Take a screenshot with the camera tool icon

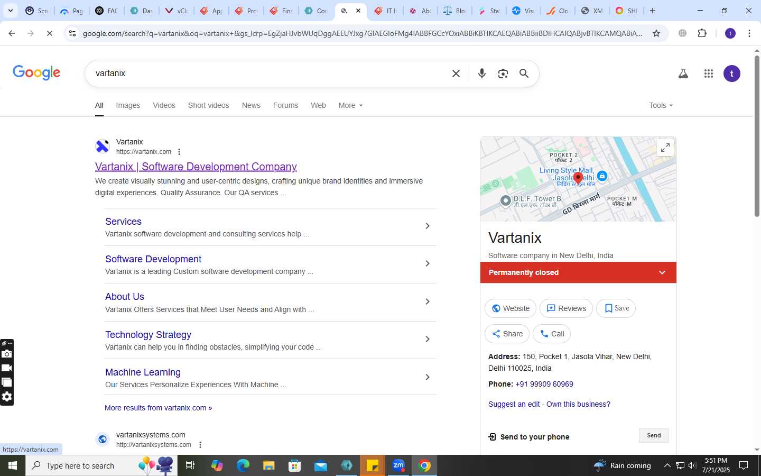point(7,354)
